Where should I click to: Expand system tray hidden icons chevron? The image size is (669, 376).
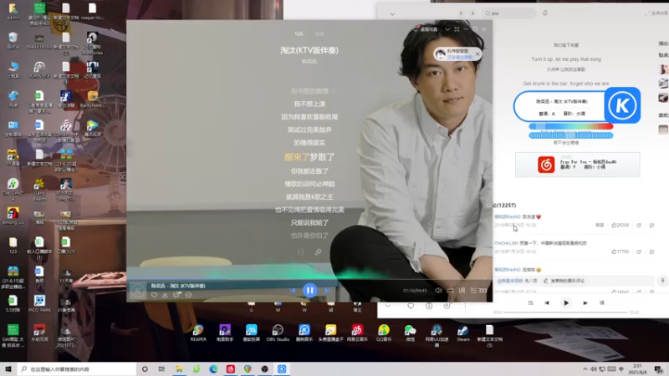tap(585, 369)
